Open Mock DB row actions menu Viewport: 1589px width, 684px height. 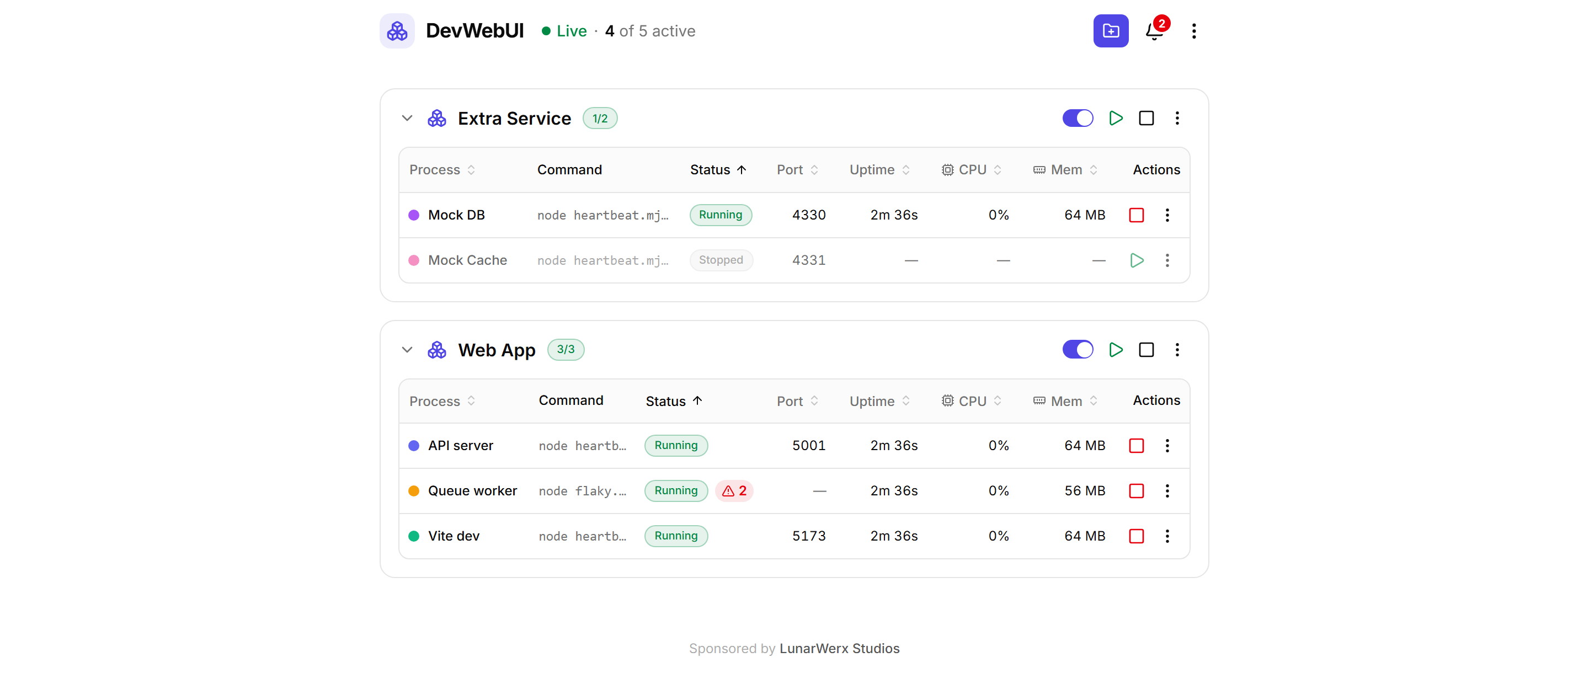1167,215
